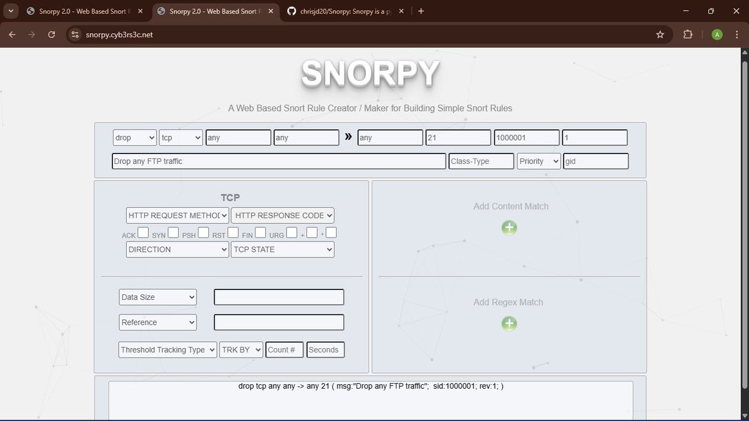Image resolution: width=749 pixels, height=421 pixels.
Task: Expand the HTTP RESPONSE CODE dropdown
Action: 283,215
